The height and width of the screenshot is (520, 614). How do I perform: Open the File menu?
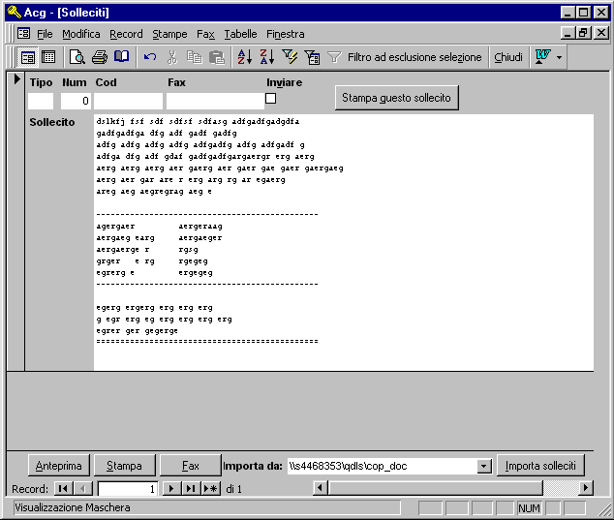(x=45, y=34)
